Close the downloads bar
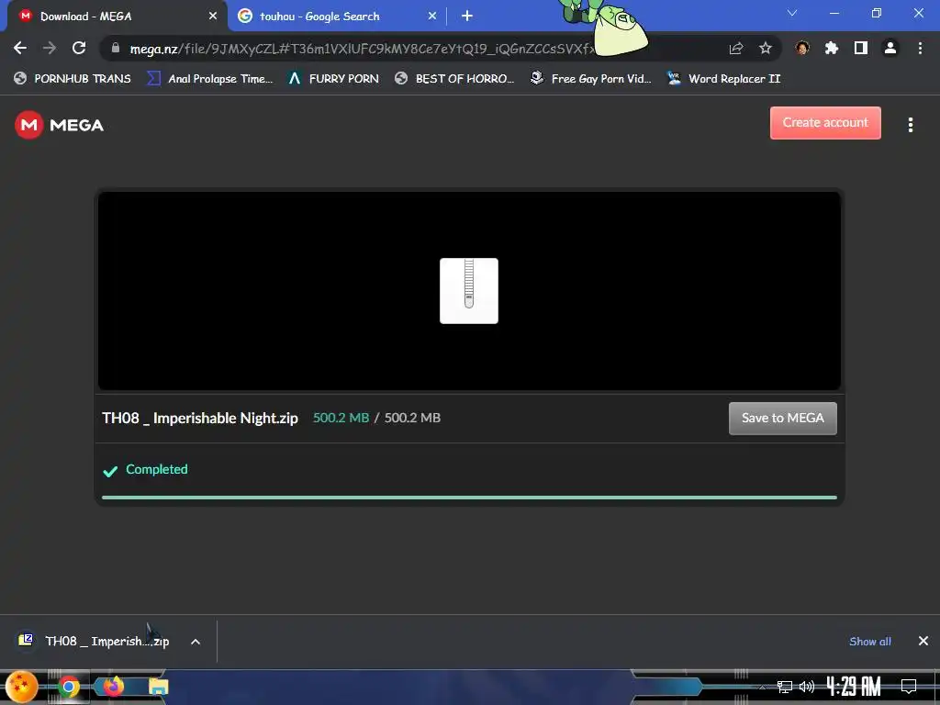This screenshot has height=705, width=940. 923,642
